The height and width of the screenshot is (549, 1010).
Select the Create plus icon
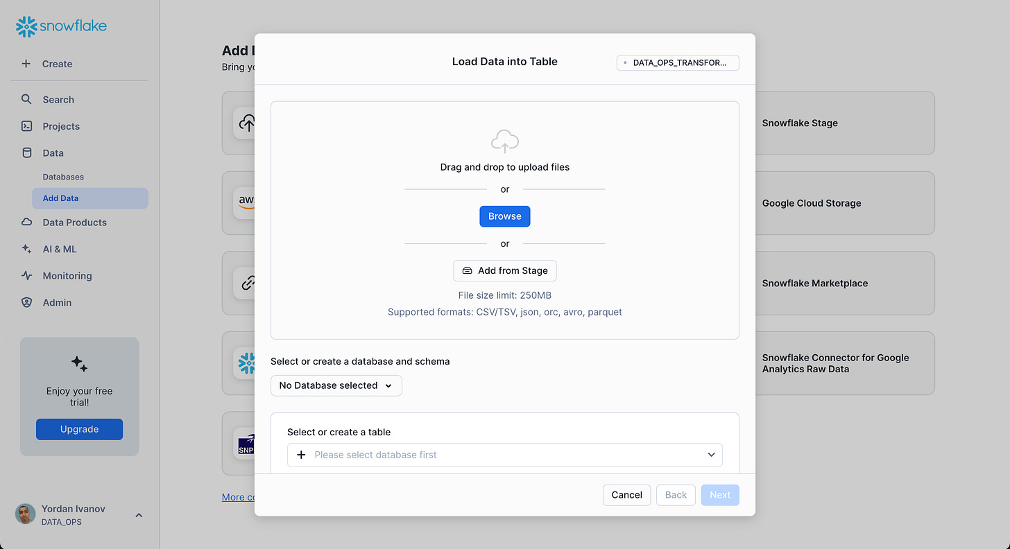pos(26,64)
